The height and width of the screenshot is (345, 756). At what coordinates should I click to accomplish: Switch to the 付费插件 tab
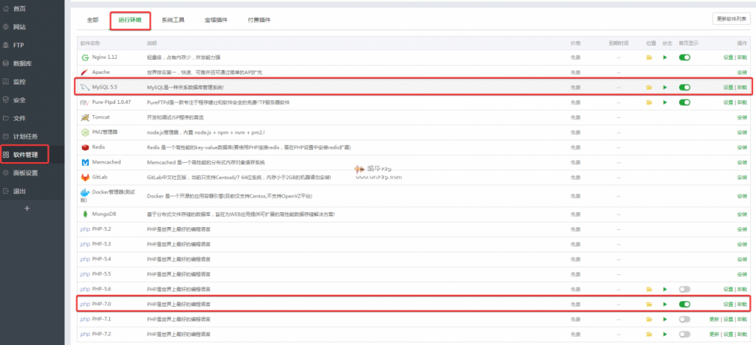[x=259, y=20]
